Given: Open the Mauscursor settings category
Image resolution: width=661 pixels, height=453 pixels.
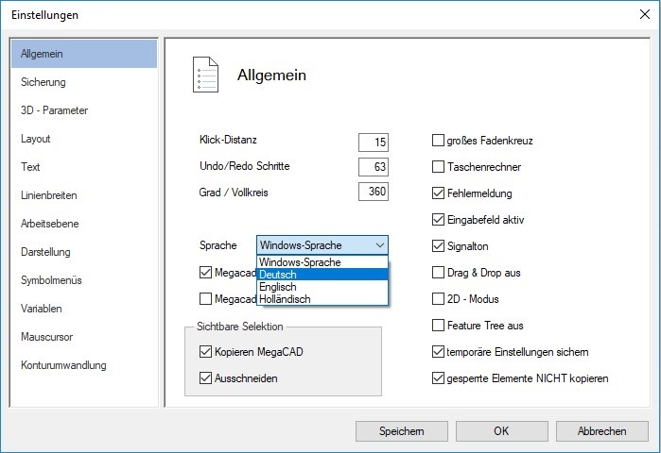Looking at the screenshot, I should (47, 337).
